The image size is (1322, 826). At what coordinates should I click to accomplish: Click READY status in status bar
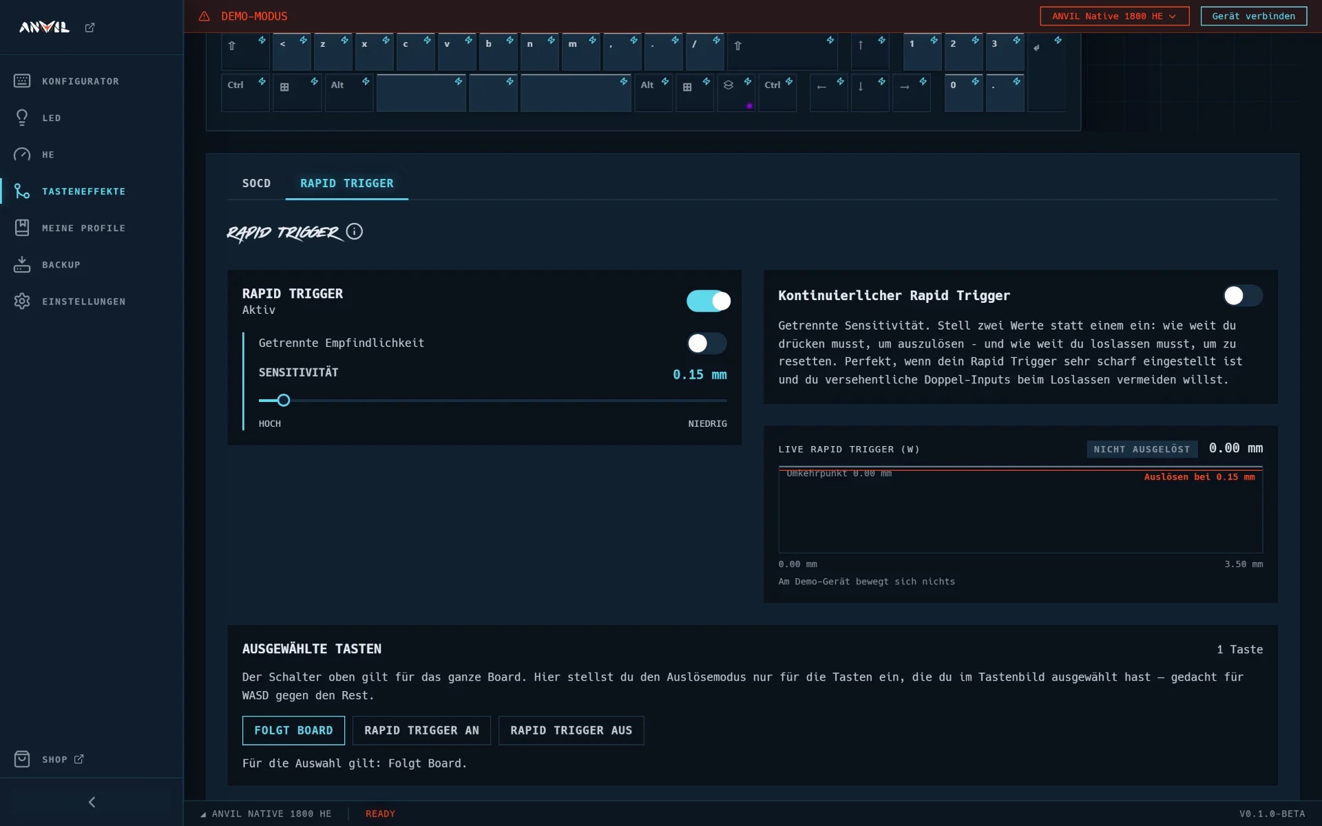(380, 814)
